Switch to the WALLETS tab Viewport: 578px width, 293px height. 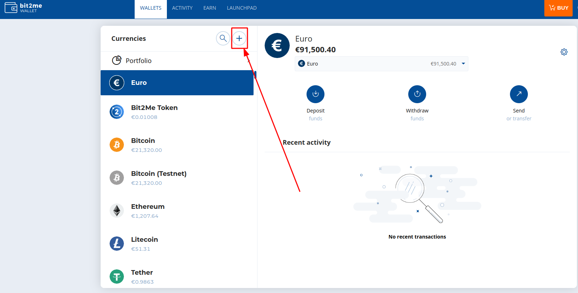click(x=151, y=9)
